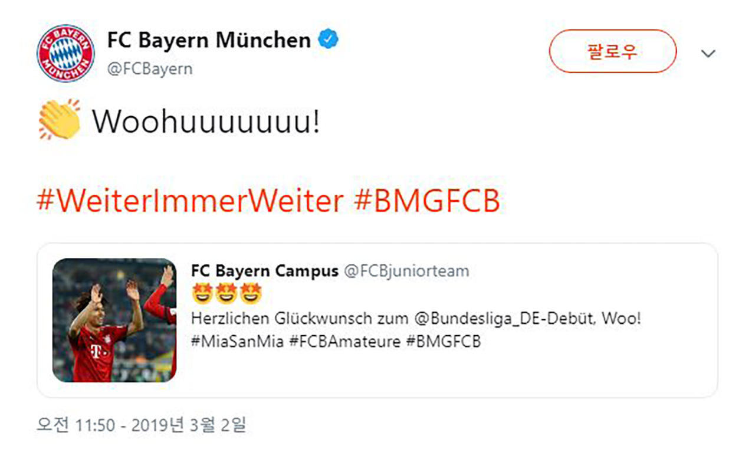The width and height of the screenshot is (755, 452).
Task: Click the first star-eyes emoji in quoted tweet
Action: pyautogui.click(x=202, y=293)
